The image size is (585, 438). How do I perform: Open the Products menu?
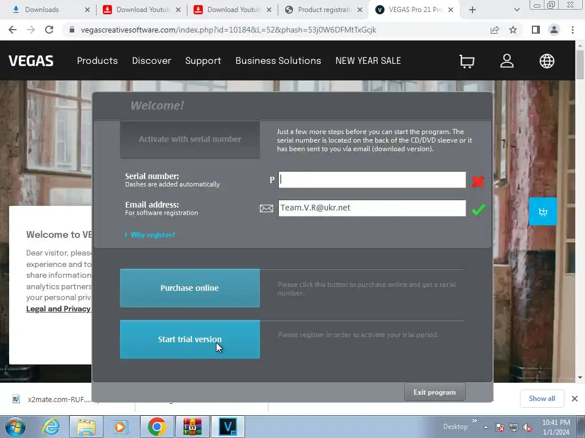97,60
